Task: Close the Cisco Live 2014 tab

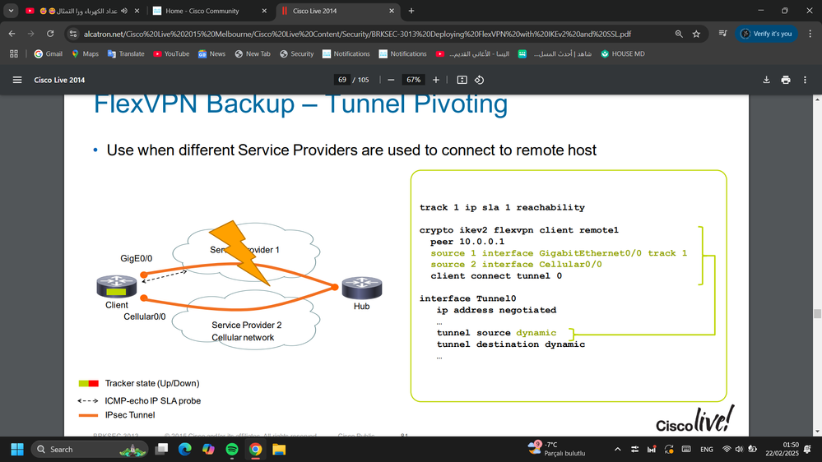Action: pos(392,11)
